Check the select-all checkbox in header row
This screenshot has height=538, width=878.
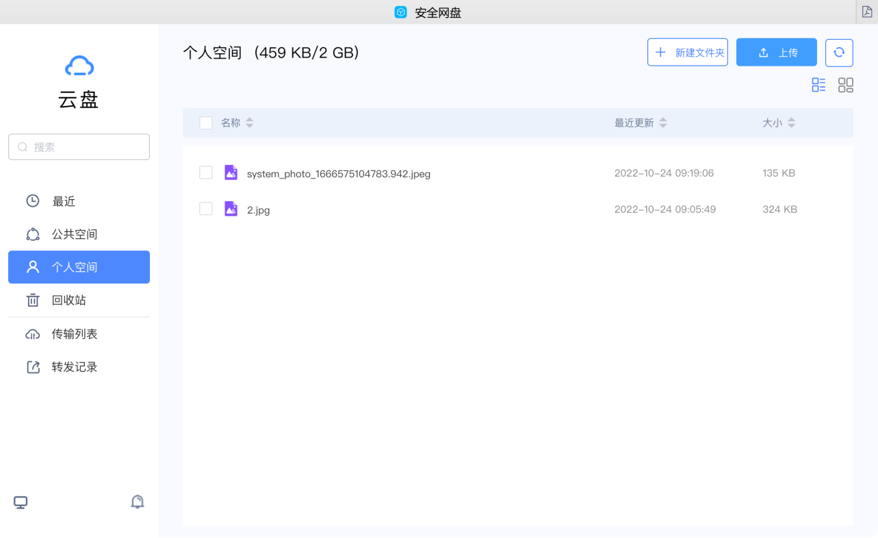tap(206, 123)
